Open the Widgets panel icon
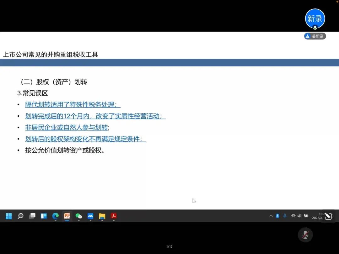Image resolution: width=339 pixels, height=254 pixels. 44,216
